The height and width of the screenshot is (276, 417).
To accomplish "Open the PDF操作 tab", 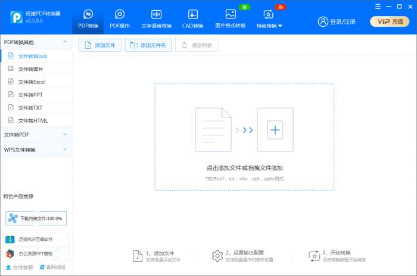I will point(120,18).
